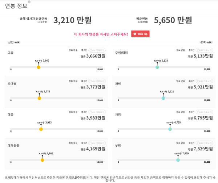Image resolution: width=218 pixels, height=183 pixels.
Task: Select the 경력 wiki heading
Action: pos(206,42)
